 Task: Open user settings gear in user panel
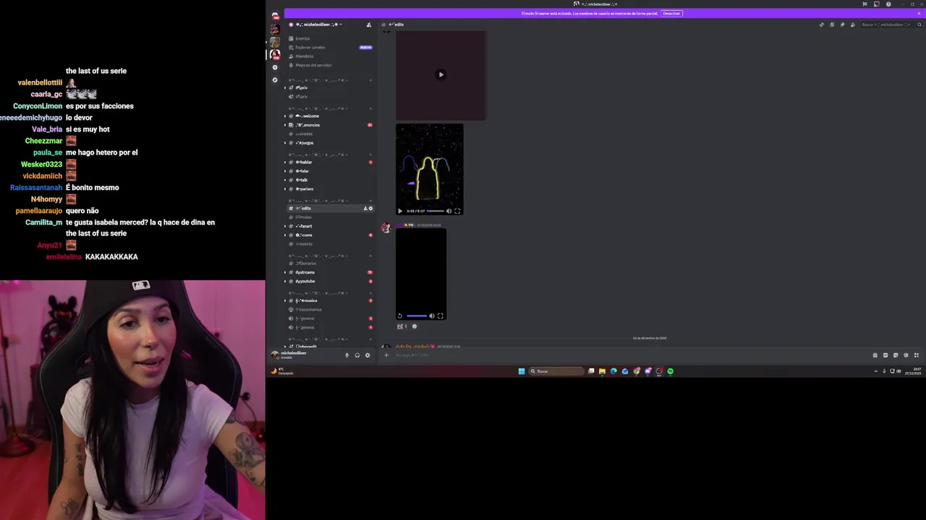pyautogui.click(x=367, y=355)
